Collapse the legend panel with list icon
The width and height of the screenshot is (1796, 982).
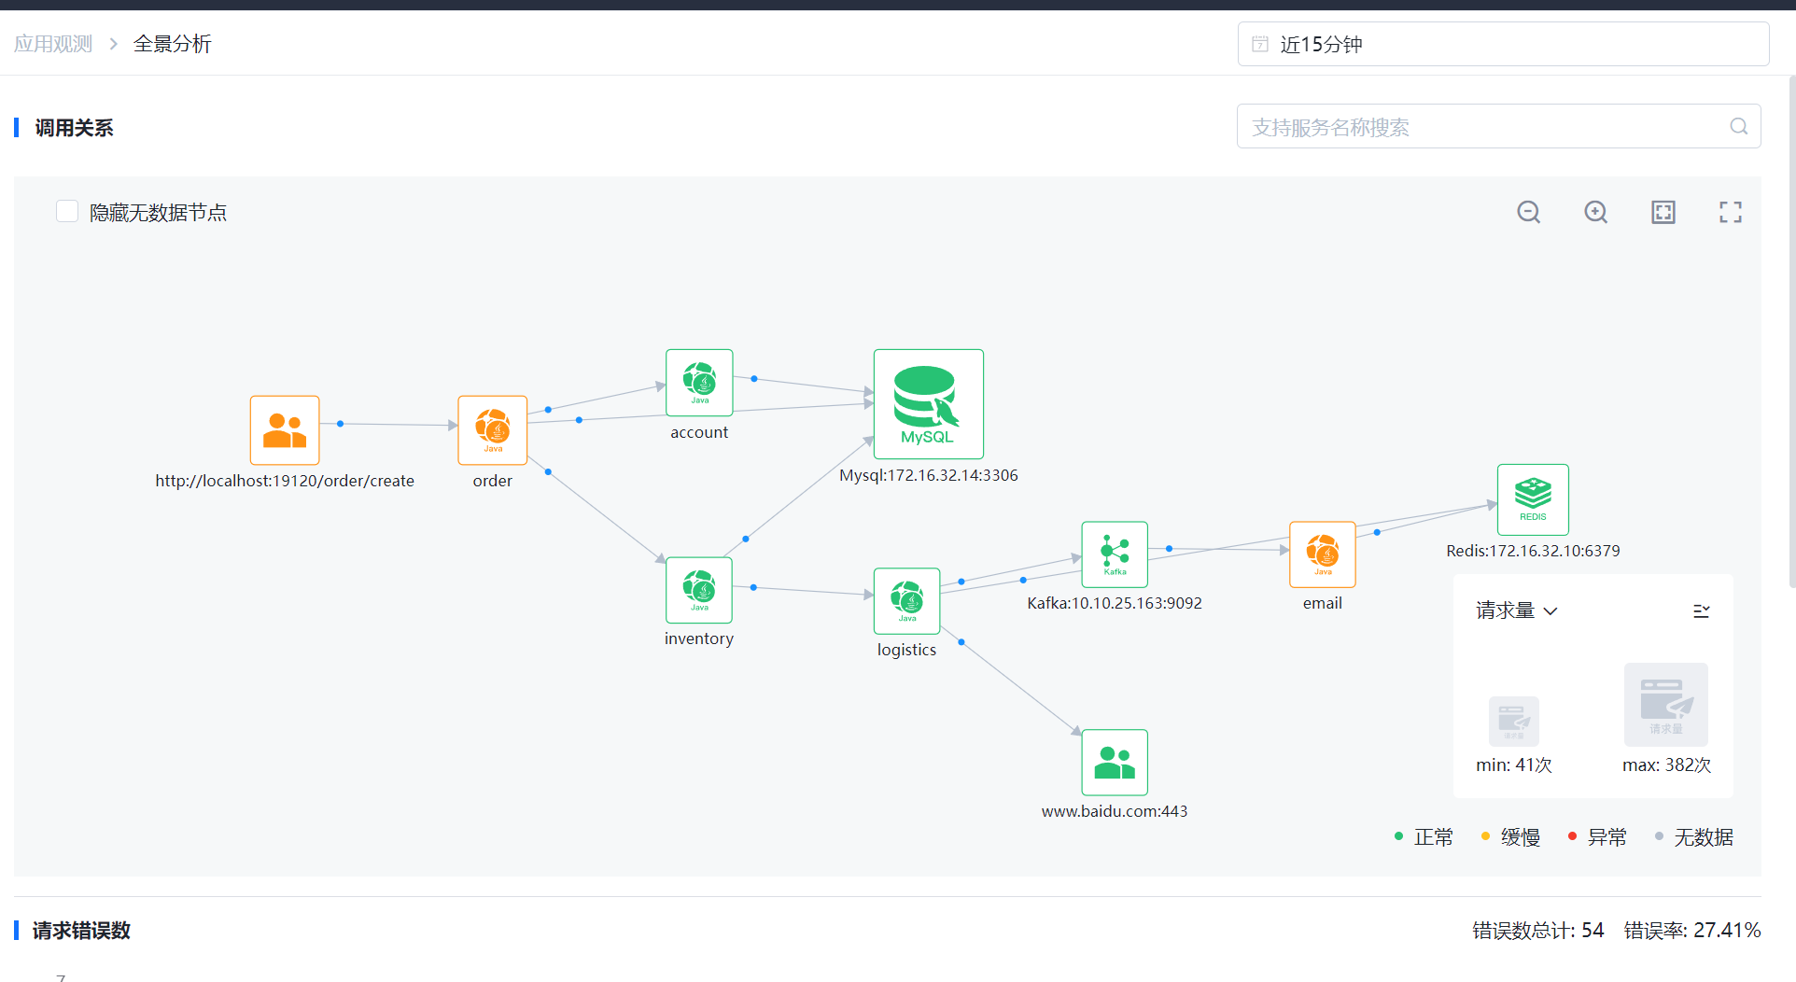pyautogui.click(x=1701, y=610)
